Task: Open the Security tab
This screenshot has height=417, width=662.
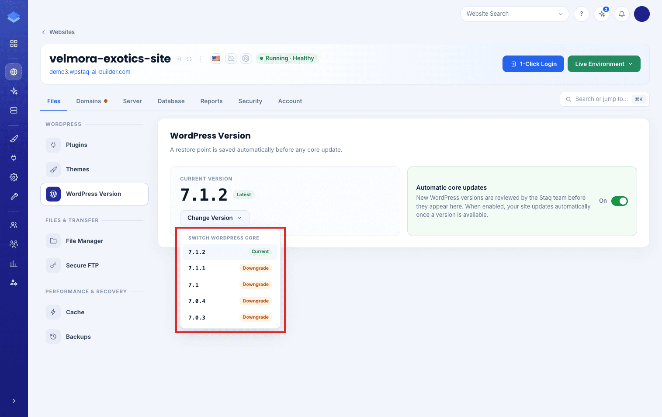Action: (250, 101)
